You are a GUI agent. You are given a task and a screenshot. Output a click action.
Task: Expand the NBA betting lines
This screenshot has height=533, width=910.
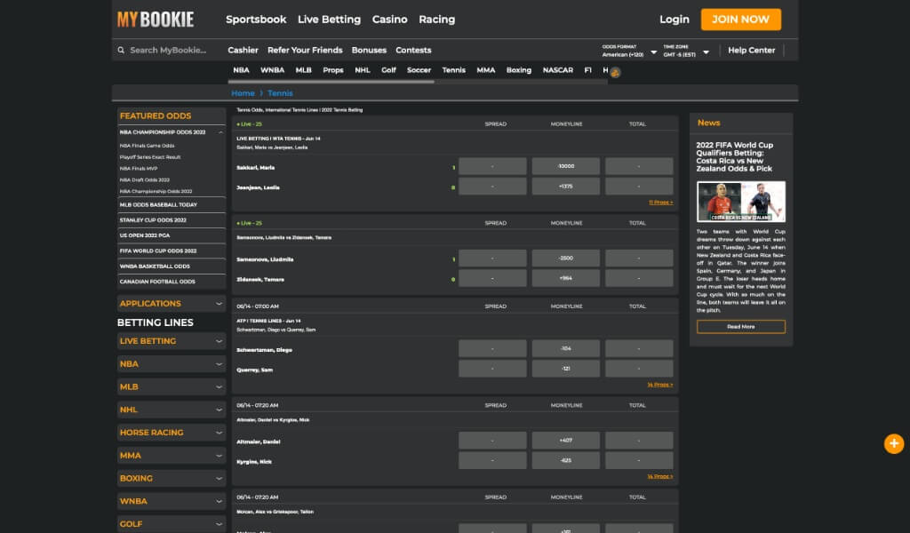(x=172, y=364)
